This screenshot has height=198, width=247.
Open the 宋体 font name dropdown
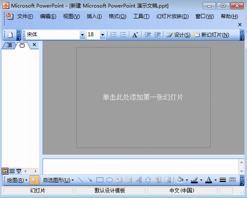click(x=82, y=35)
